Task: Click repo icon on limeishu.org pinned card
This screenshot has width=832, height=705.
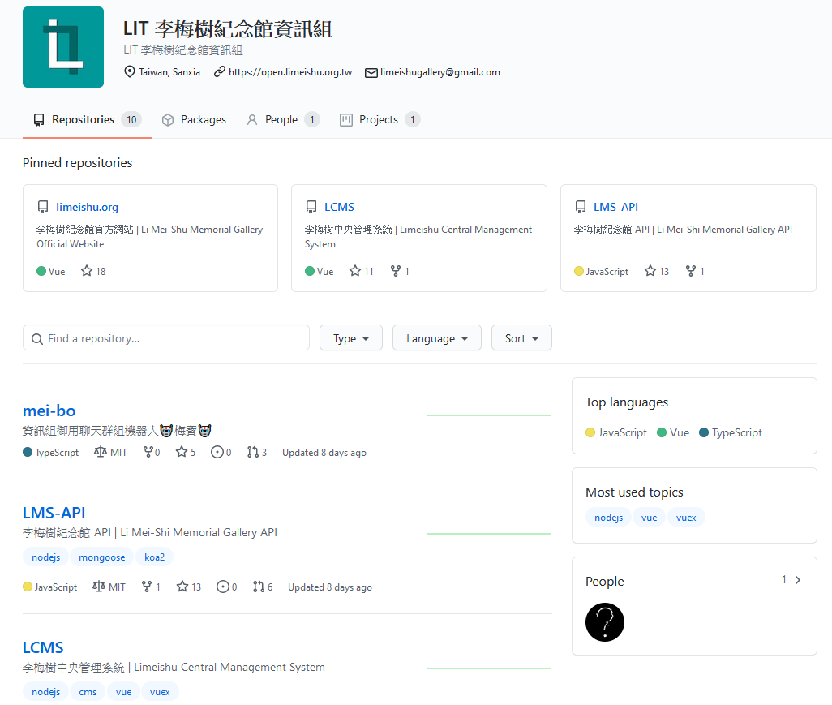Action: (x=43, y=207)
